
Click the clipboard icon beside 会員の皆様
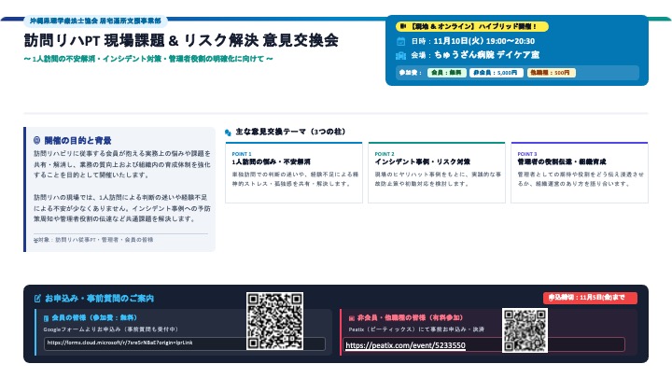(46, 318)
